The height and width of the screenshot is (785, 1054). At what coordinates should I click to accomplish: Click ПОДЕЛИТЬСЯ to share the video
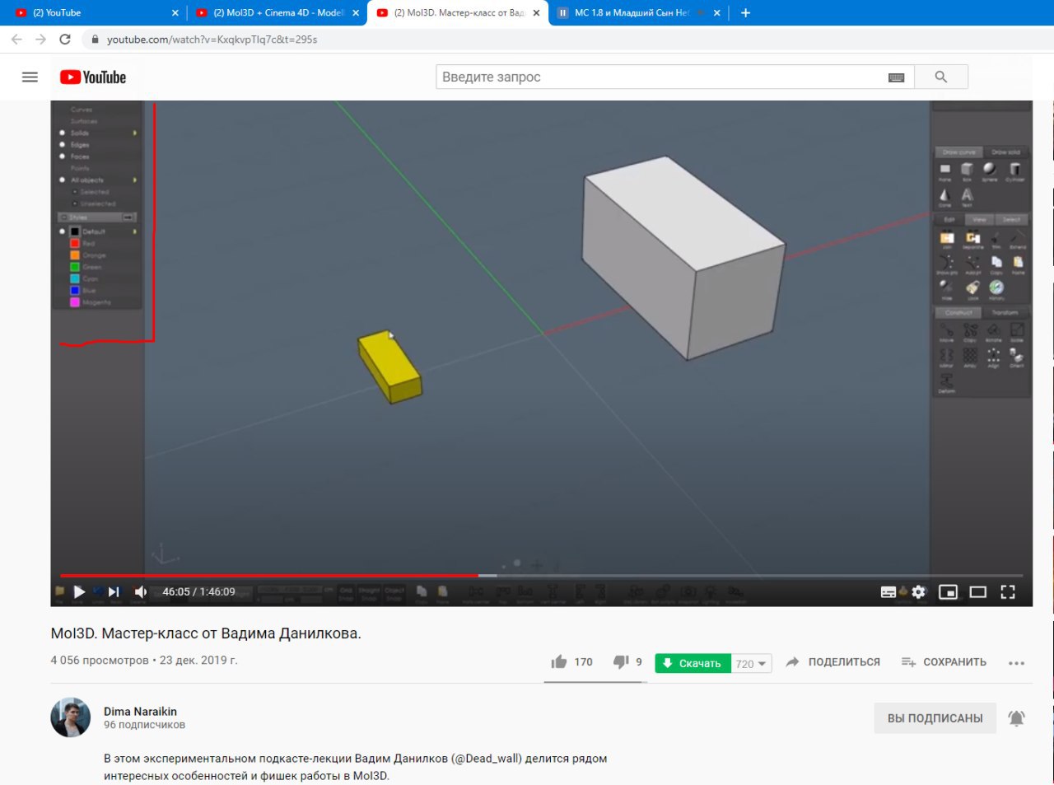tap(833, 662)
